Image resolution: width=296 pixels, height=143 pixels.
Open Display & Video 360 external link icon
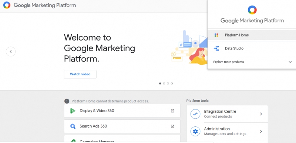point(172,111)
